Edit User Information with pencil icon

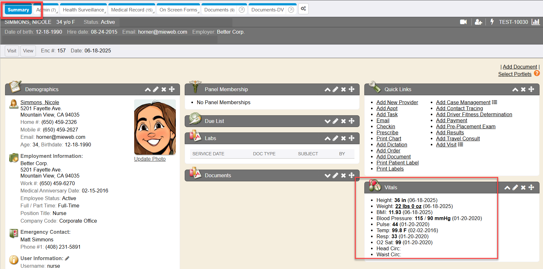click(67, 258)
